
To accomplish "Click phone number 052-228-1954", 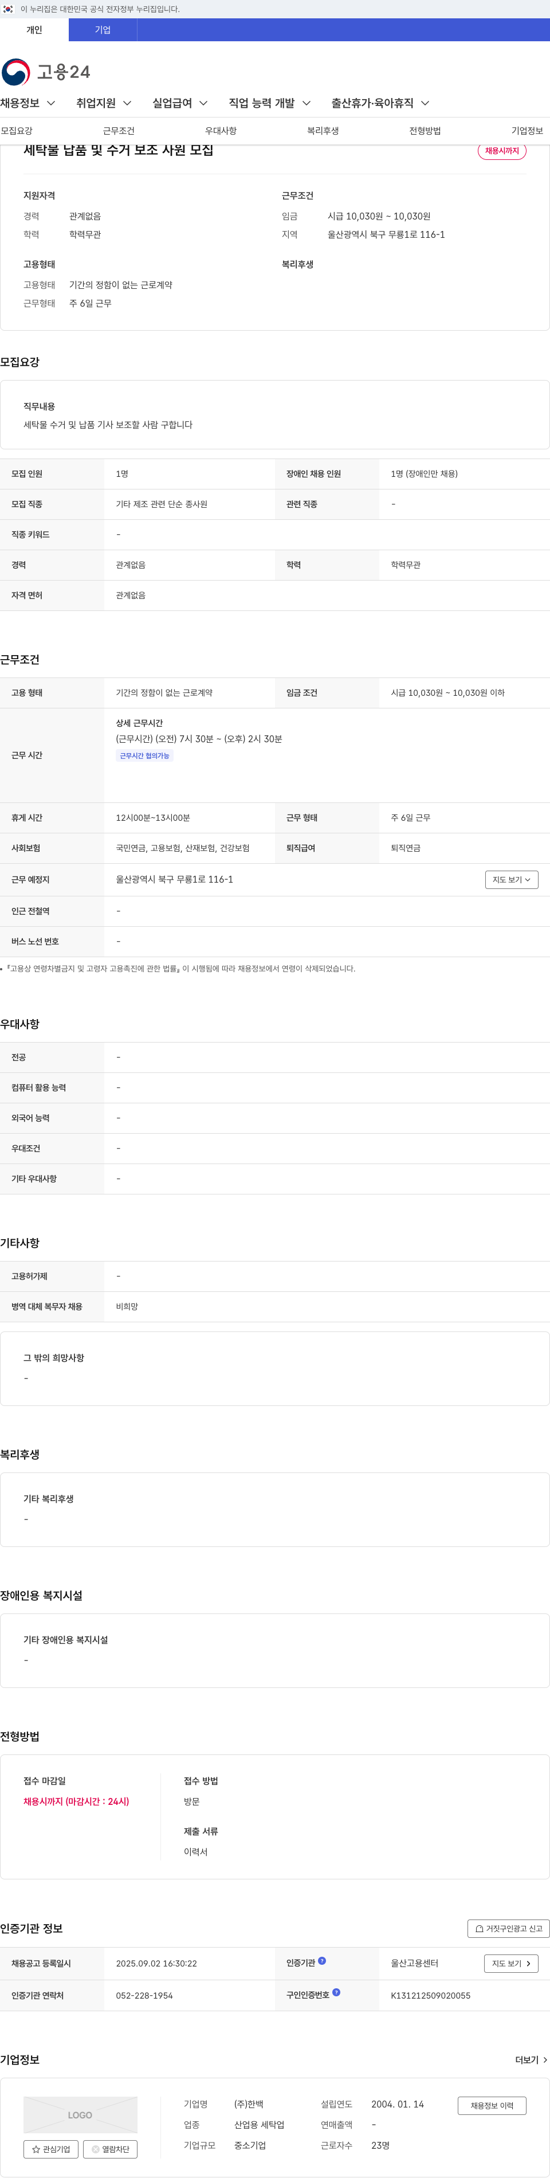I will point(144,1995).
